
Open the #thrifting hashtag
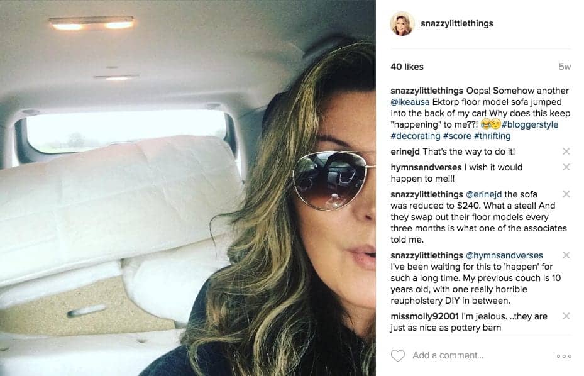click(492, 136)
